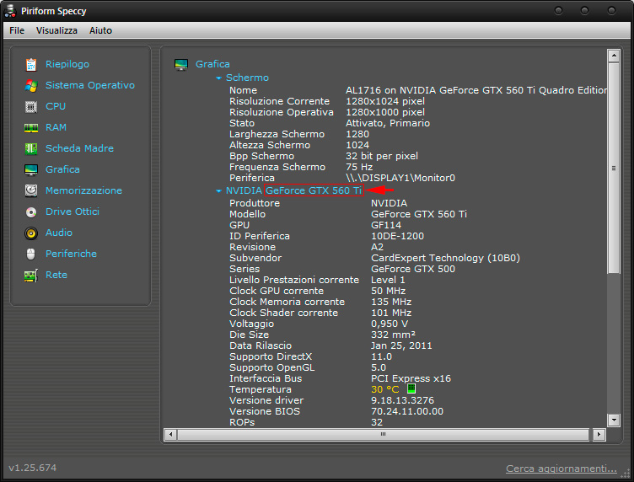
Task: Select the CPU chip icon
Action: tap(31, 106)
